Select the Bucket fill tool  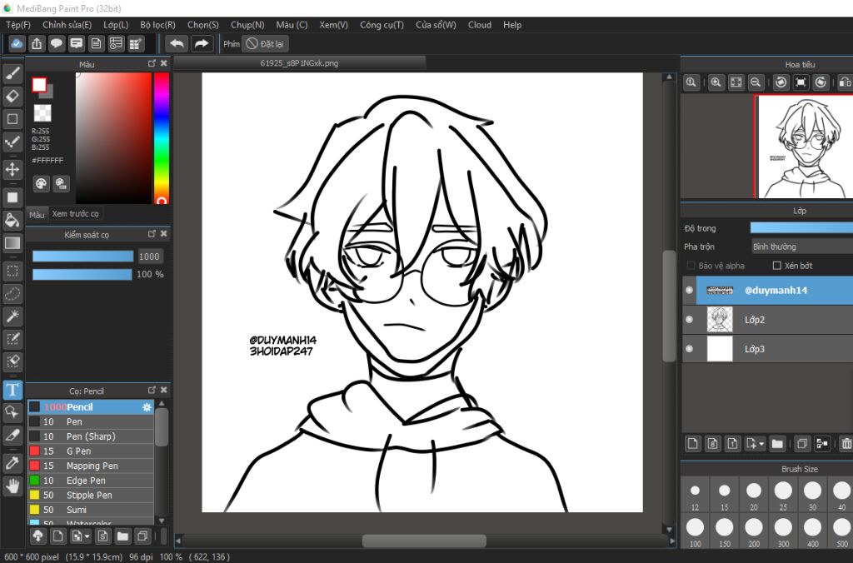point(12,221)
